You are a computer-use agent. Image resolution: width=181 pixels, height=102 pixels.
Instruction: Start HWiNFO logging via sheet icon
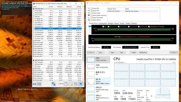coord(71,84)
